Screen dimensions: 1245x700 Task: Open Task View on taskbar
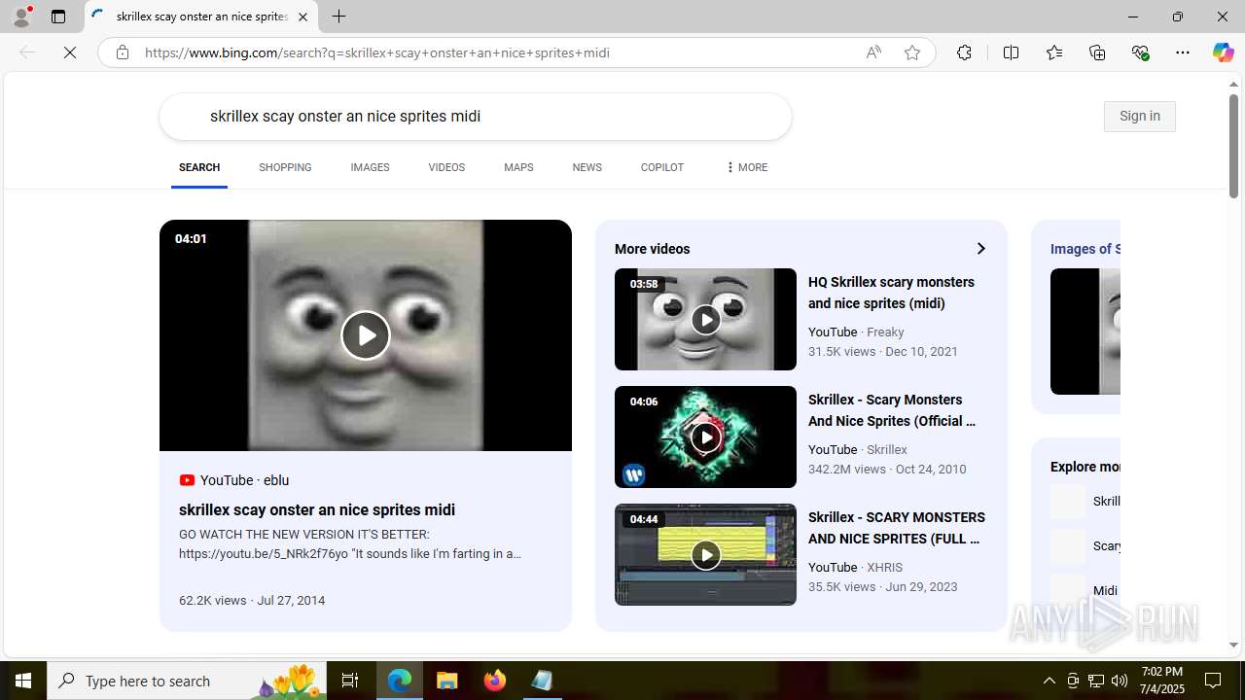tap(350, 681)
